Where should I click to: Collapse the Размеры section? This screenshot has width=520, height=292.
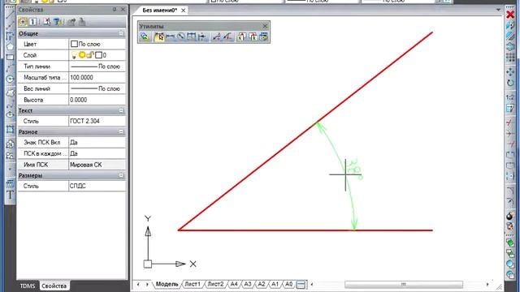click(x=121, y=175)
